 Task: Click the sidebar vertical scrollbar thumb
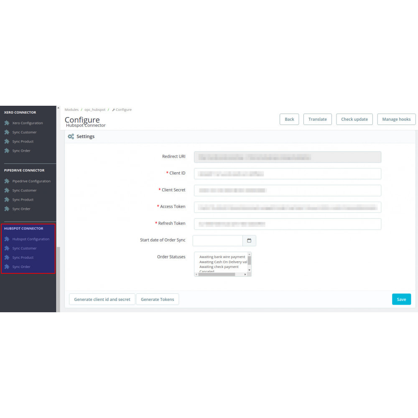click(59, 279)
